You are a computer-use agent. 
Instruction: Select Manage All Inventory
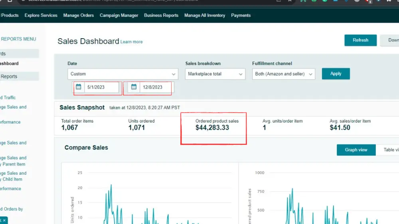point(205,16)
